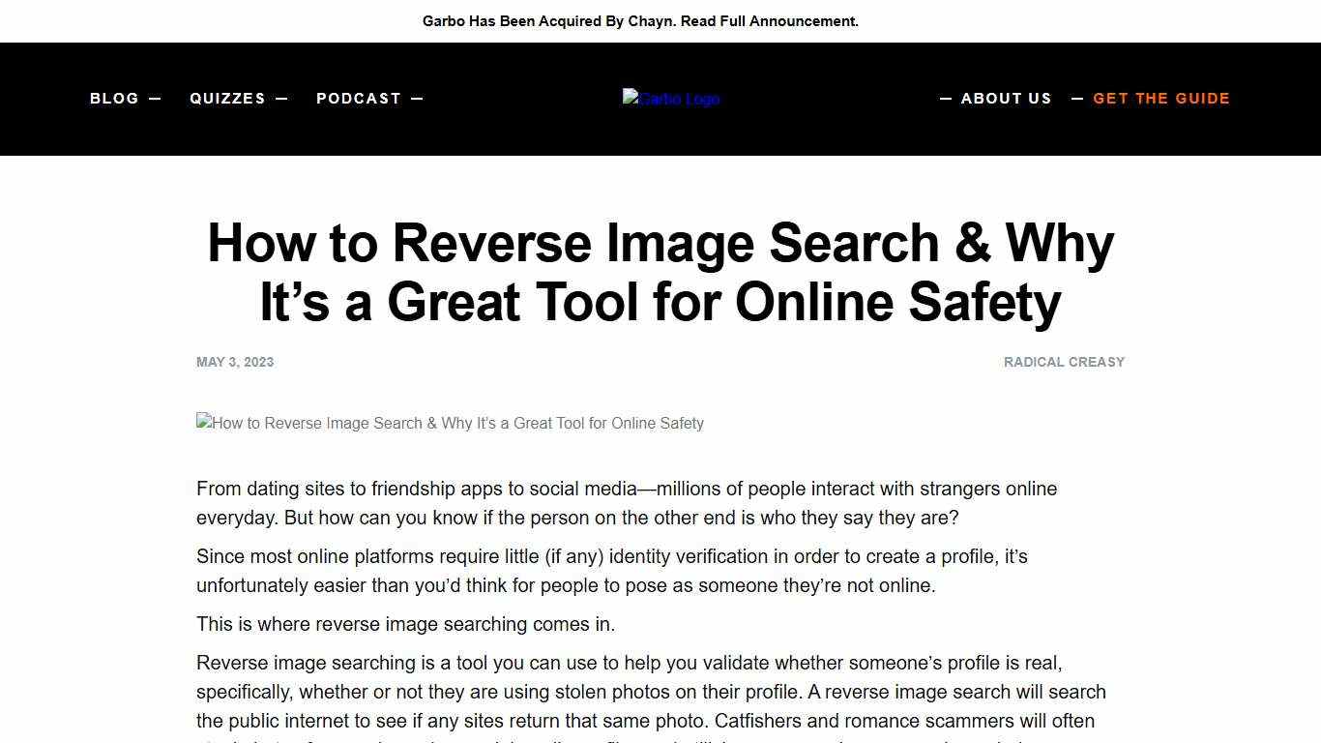Click the GET THE GUIDE button
This screenshot has height=743, width=1321.
(1161, 98)
